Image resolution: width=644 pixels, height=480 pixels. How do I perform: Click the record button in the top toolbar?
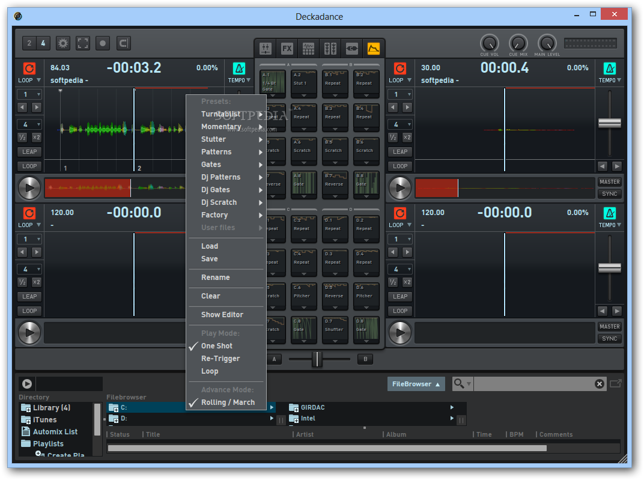point(103,43)
